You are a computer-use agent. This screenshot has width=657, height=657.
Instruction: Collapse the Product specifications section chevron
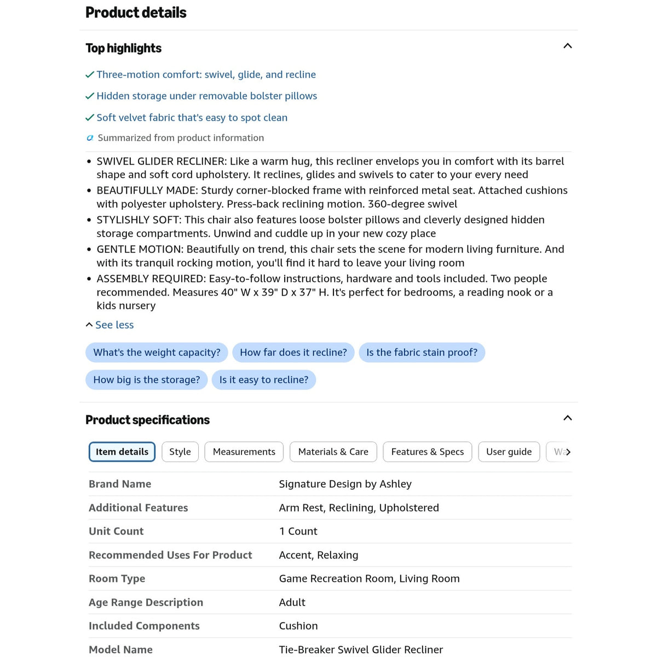(567, 418)
